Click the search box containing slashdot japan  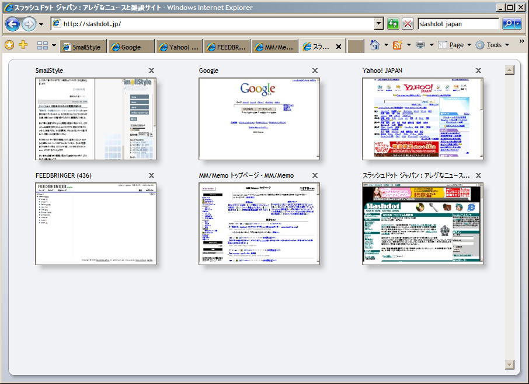pyautogui.click(x=458, y=24)
